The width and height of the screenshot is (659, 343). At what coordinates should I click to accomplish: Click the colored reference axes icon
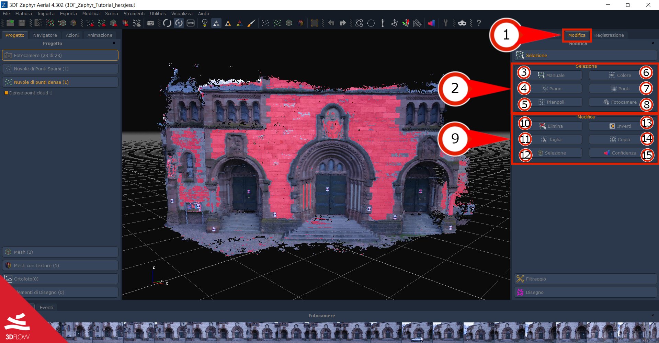click(406, 23)
